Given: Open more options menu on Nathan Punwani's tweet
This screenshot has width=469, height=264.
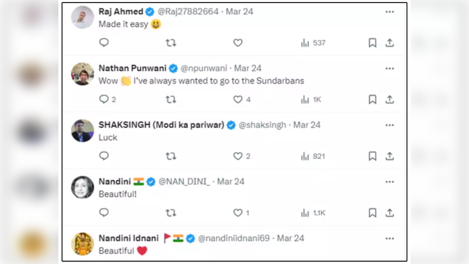Looking at the screenshot, I should [x=389, y=69].
